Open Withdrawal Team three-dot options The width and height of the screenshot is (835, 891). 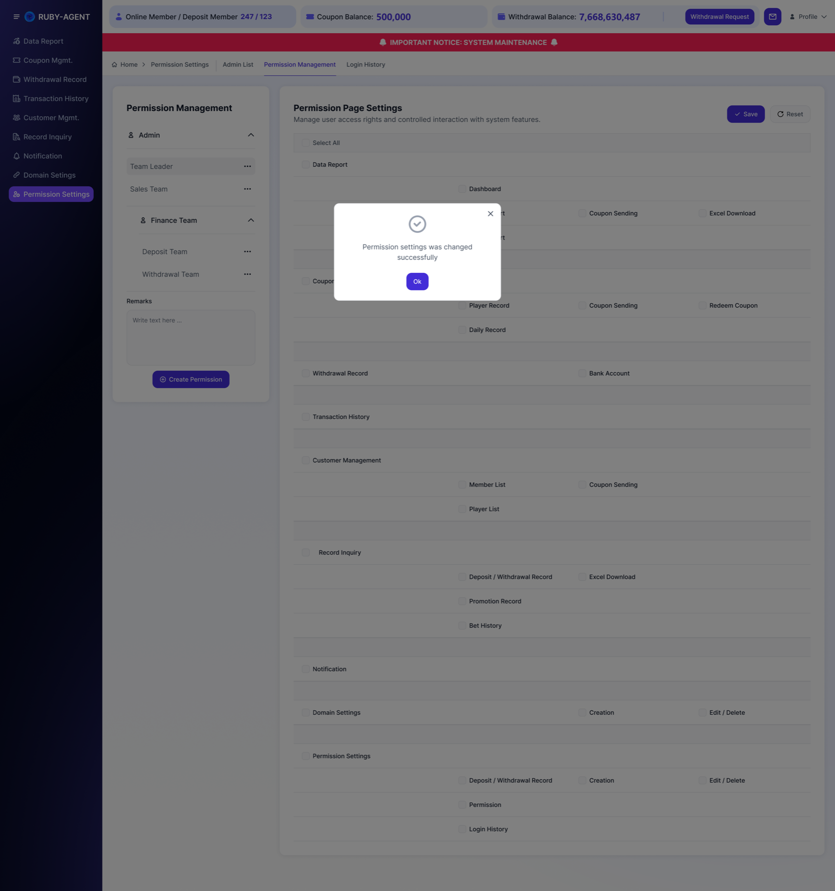247,274
